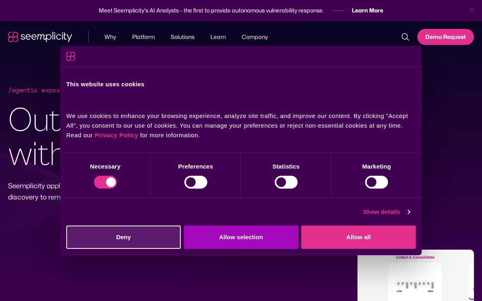Follow the Learn More banner link
The image size is (482, 301).
[x=368, y=10]
